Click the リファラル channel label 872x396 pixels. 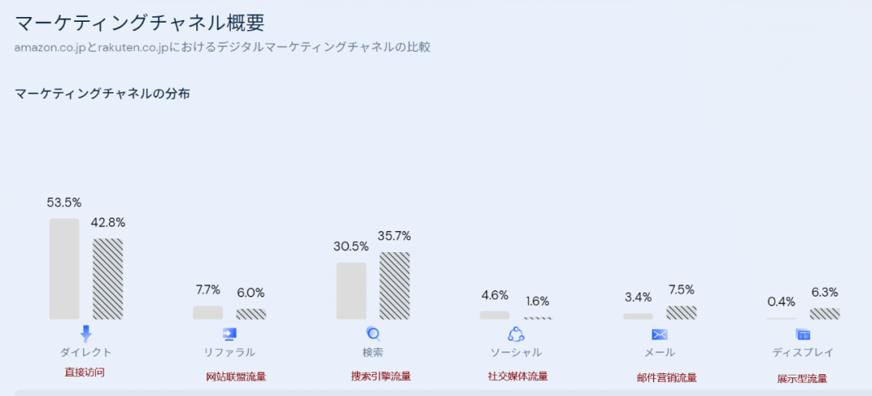229,352
